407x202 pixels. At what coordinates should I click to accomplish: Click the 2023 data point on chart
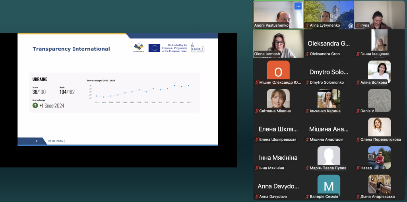174,85
